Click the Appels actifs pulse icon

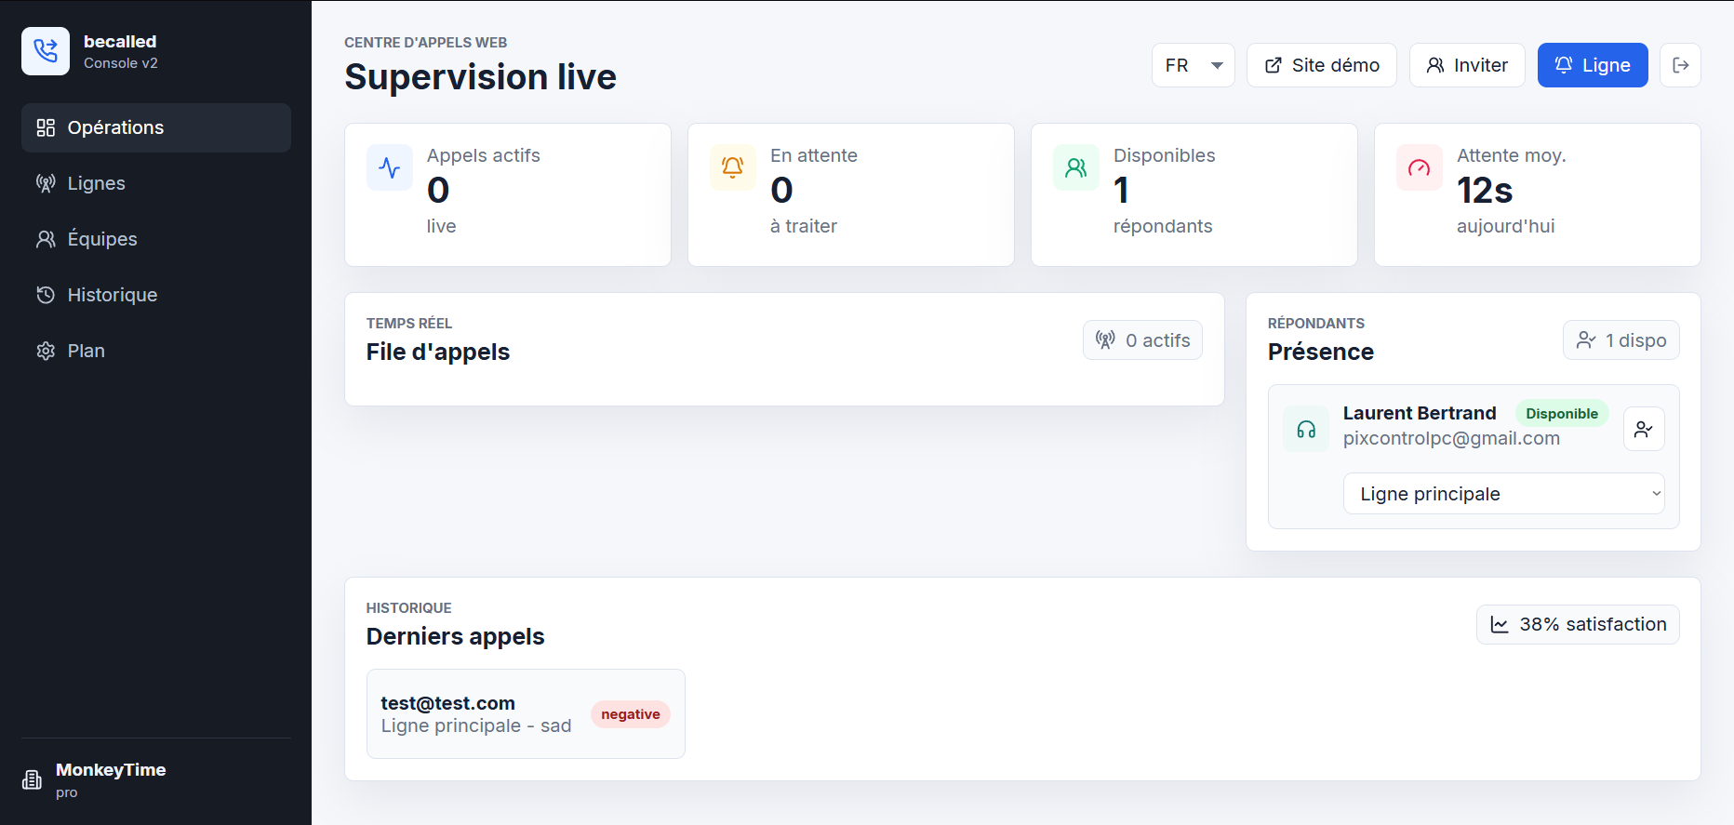[x=390, y=167]
